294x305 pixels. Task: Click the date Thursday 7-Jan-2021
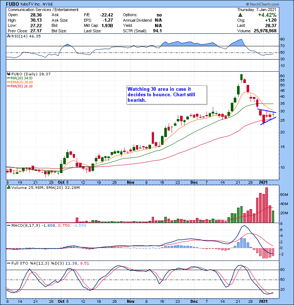coord(257,10)
